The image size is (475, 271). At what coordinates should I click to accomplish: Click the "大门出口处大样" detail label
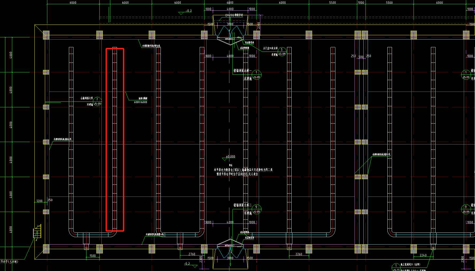[x=270, y=48]
